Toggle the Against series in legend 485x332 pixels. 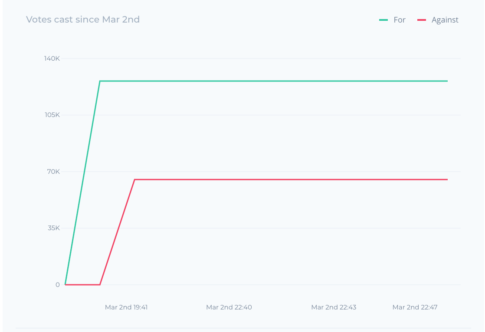point(438,20)
